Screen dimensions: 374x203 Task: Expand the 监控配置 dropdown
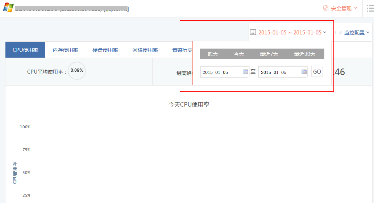tap(357, 32)
